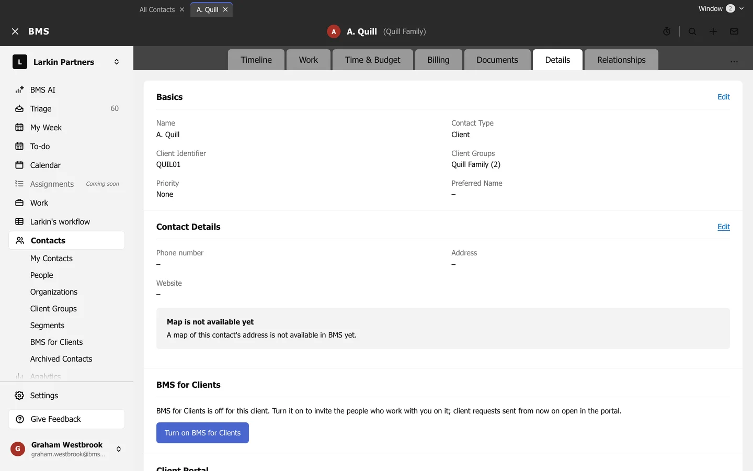Open the Work section in sidebar
The height and width of the screenshot is (471, 753).
66,203
